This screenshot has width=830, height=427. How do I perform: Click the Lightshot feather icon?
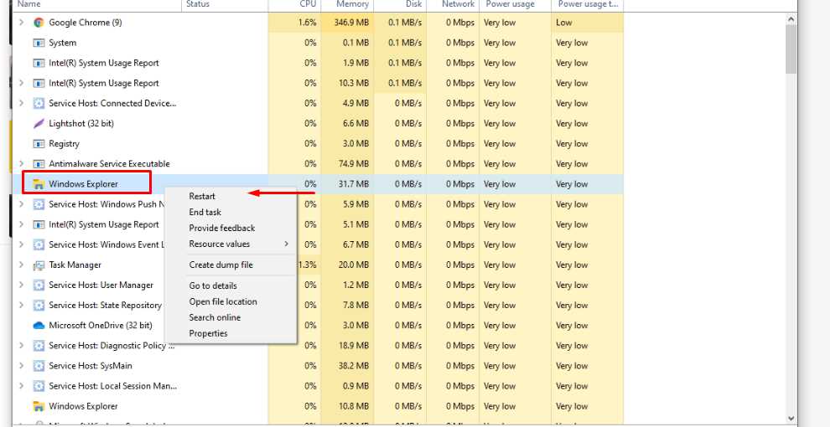tap(39, 124)
